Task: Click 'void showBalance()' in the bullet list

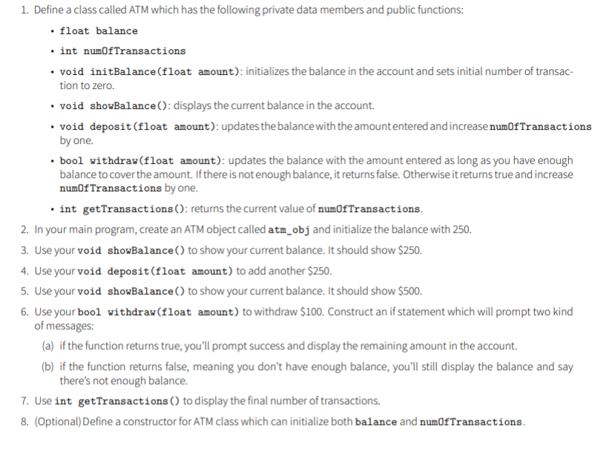Action: tap(114, 106)
